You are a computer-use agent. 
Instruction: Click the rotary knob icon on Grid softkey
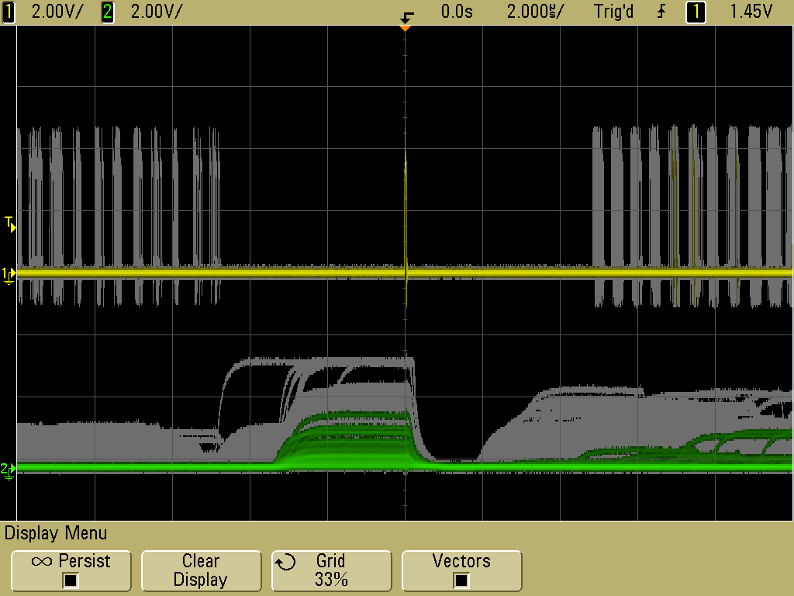tap(285, 562)
